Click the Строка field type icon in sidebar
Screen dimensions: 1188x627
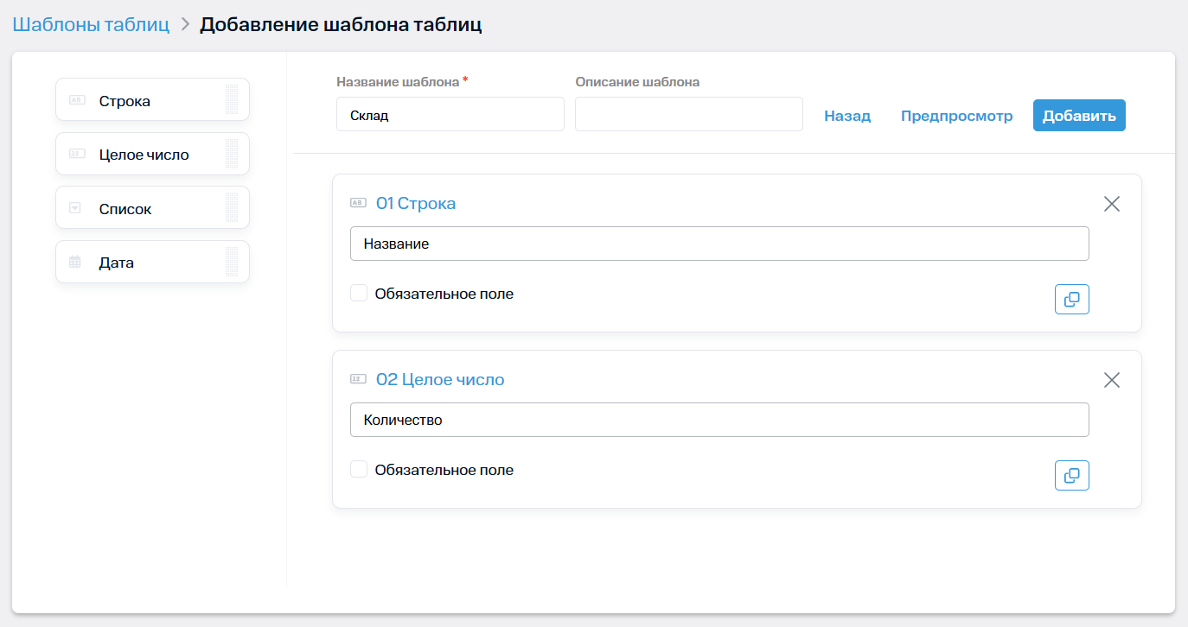coord(76,100)
